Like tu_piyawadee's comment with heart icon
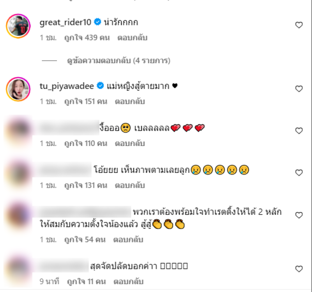 tap(299, 89)
